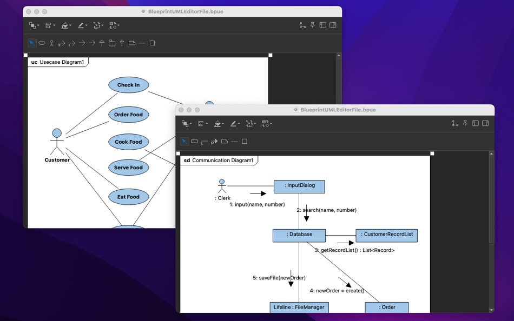Select the Order Food use case
514x321 pixels.
coord(129,115)
